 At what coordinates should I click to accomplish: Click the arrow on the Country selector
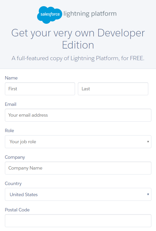(x=148, y=194)
